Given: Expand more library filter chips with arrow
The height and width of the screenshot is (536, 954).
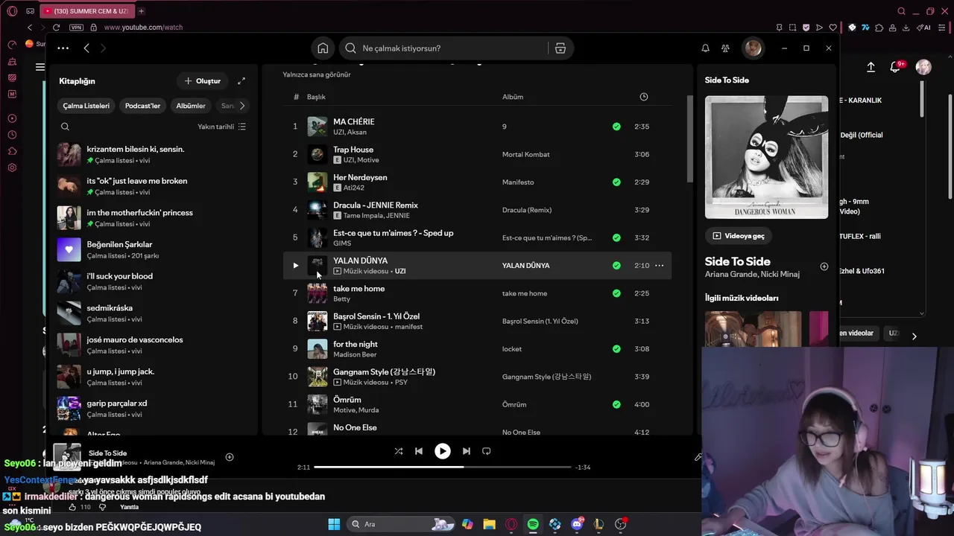Looking at the screenshot, I should pos(241,106).
